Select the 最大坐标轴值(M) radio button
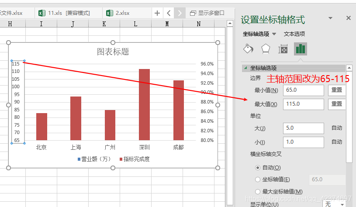Viewport: 356px width, 207px height. (x=257, y=192)
